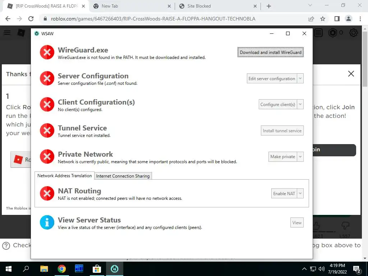Screen dimensions: 368x276
Task: Close the Roblox Thanks dialog with X
Action: coord(351,74)
